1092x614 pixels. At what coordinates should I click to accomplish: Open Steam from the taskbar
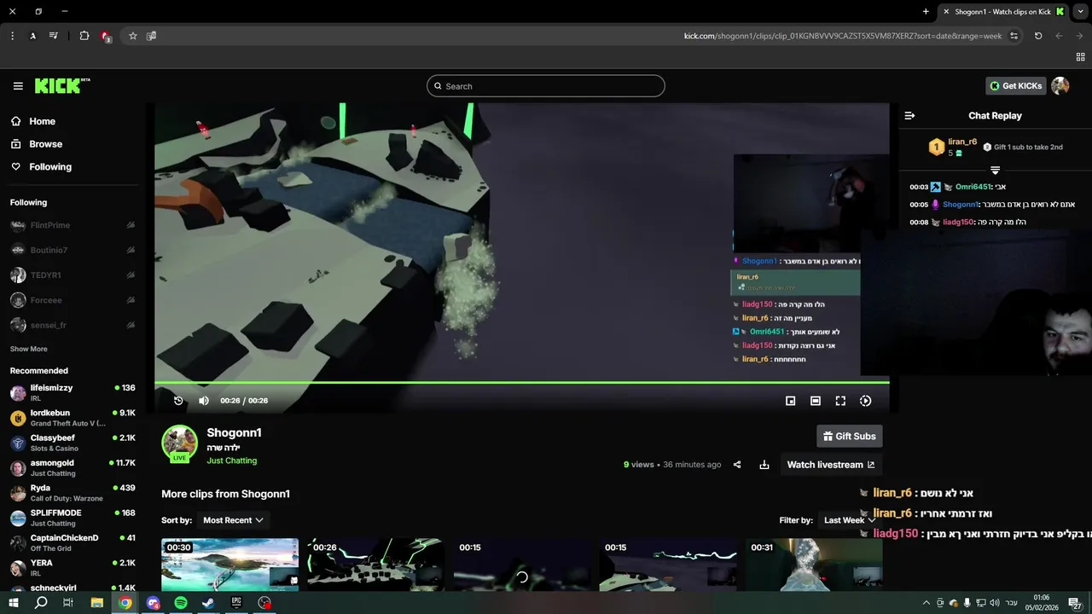pos(208,603)
